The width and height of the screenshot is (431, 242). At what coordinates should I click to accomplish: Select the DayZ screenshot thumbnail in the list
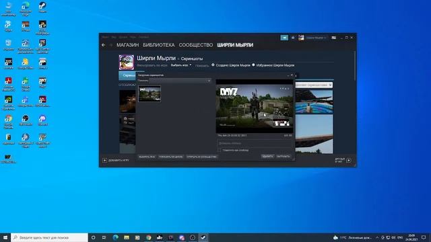click(x=150, y=94)
